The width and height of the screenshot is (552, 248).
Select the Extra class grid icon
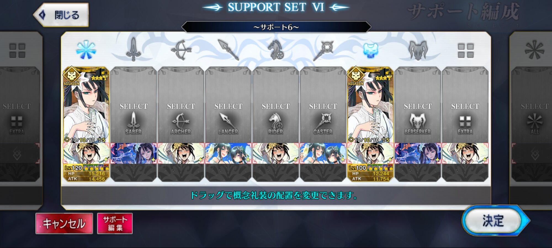coord(465,50)
